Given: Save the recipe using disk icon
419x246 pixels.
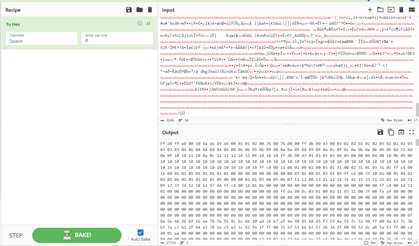Looking at the screenshot, I should [x=129, y=10].
